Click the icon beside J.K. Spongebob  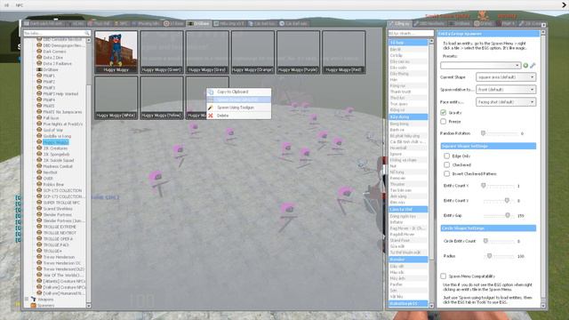point(39,154)
